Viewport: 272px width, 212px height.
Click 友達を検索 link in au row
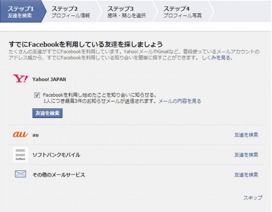246,135
